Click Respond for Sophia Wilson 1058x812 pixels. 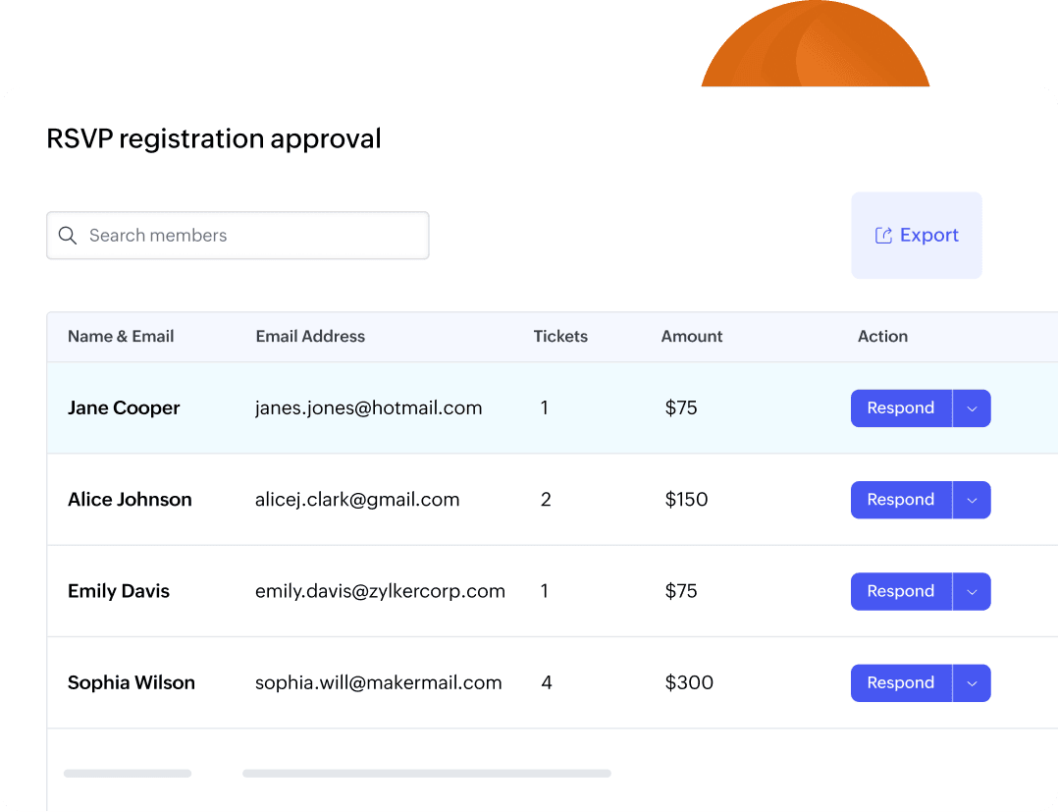click(x=900, y=682)
